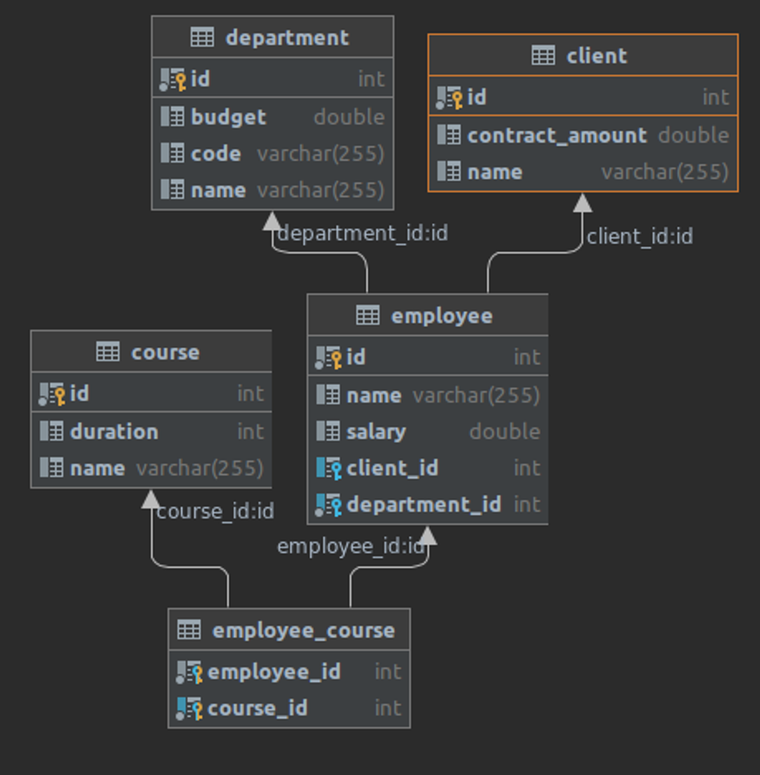Select the department table title

(x=287, y=38)
